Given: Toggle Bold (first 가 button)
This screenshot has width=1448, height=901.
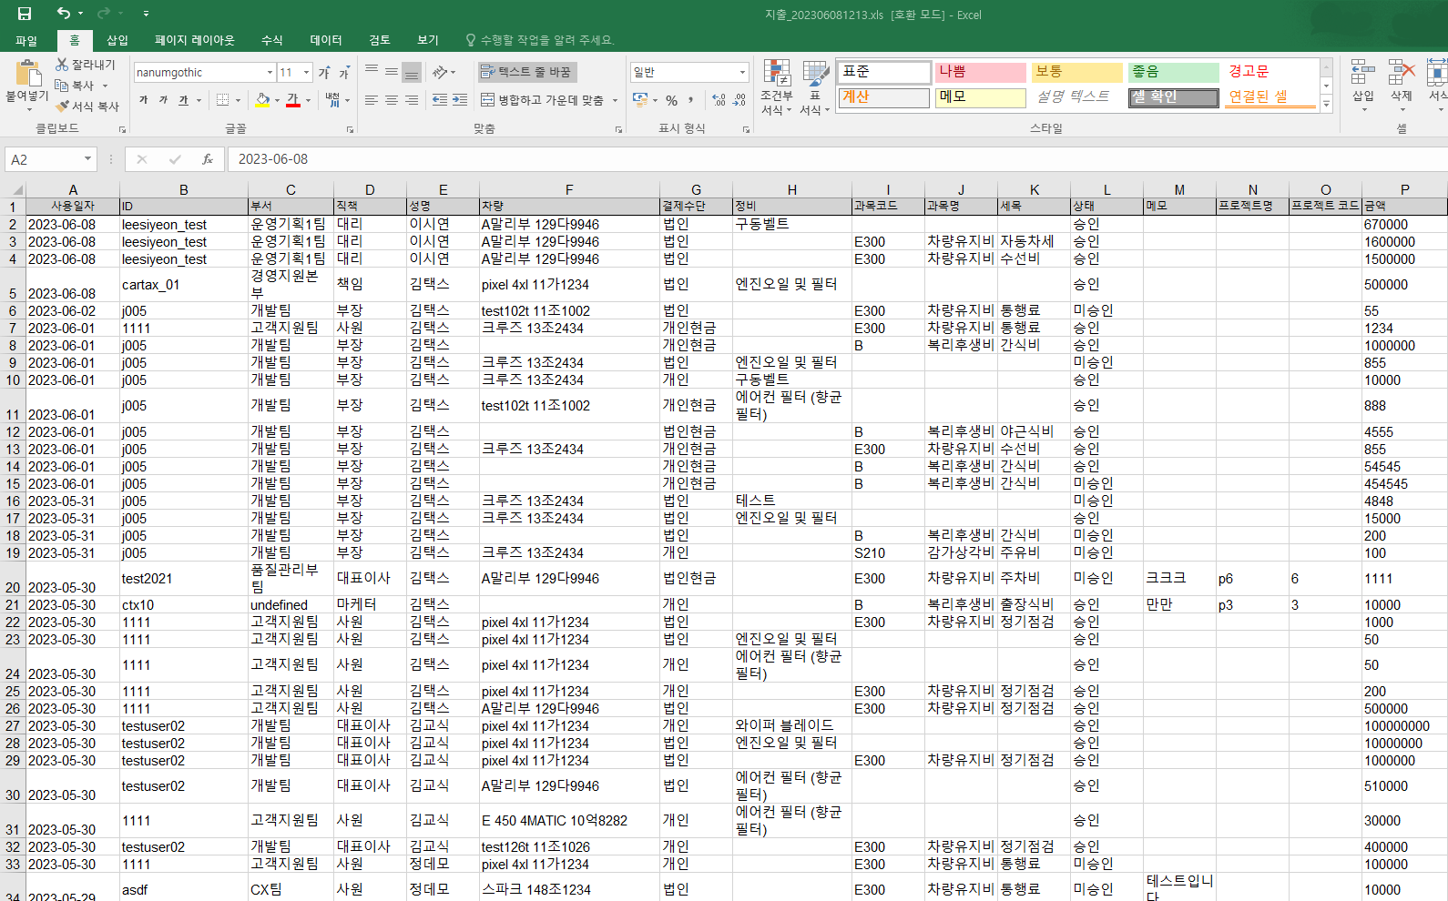Looking at the screenshot, I should point(144,100).
